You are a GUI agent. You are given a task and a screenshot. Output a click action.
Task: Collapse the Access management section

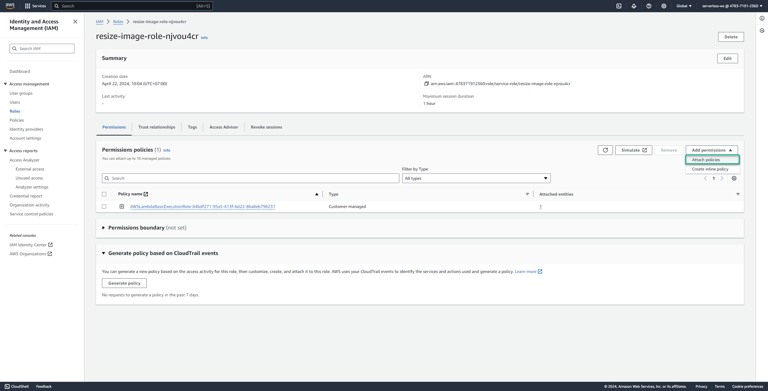[x=5, y=84]
